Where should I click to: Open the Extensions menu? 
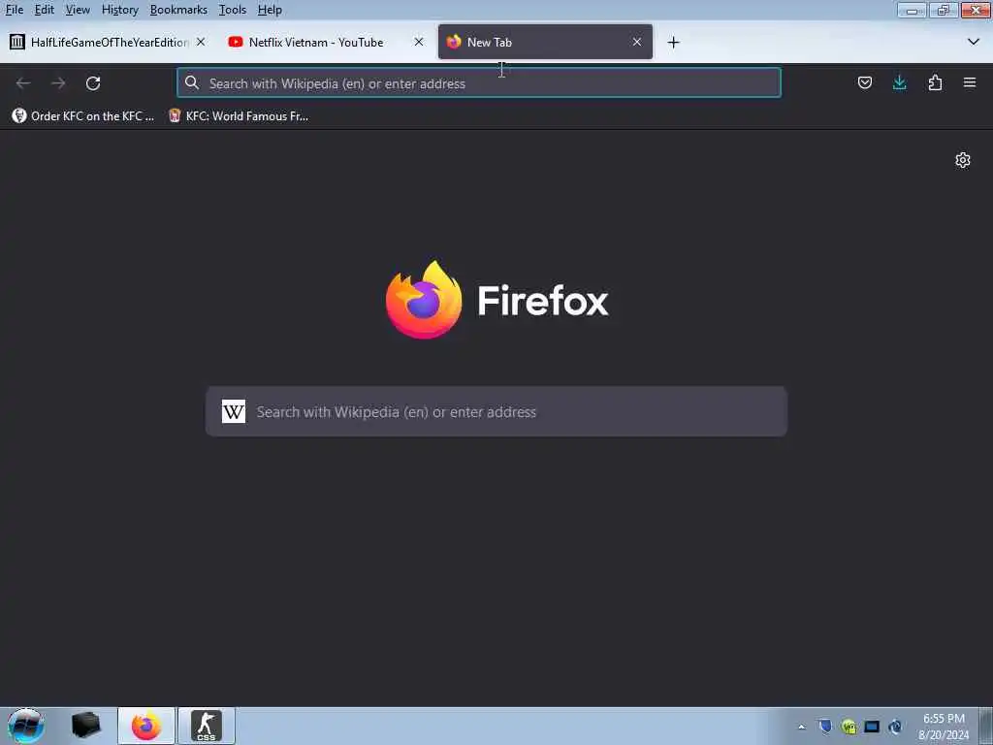[935, 83]
